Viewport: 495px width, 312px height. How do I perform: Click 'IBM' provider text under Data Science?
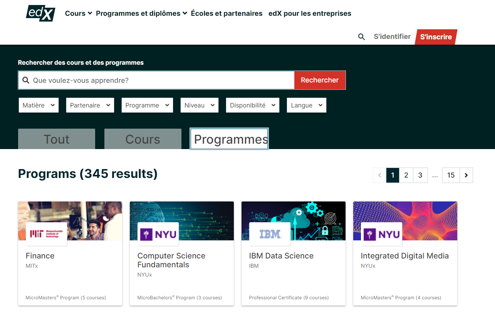point(254,266)
